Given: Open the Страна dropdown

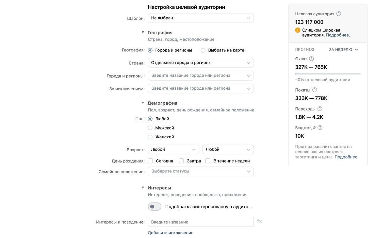Looking at the screenshot, I should pyautogui.click(x=201, y=62).
